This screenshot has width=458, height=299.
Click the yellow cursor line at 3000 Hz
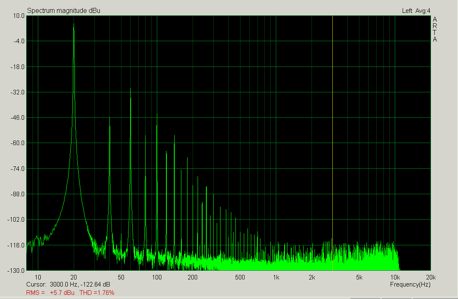(332, 143)
